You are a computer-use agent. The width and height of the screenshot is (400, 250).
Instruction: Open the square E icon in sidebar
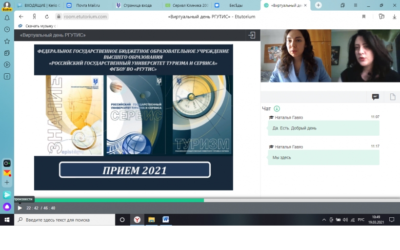click(x=7, y=76)
